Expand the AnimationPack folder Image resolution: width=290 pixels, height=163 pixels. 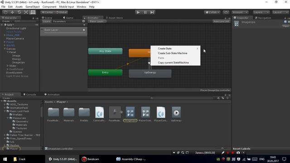click(x=5, y=108)
